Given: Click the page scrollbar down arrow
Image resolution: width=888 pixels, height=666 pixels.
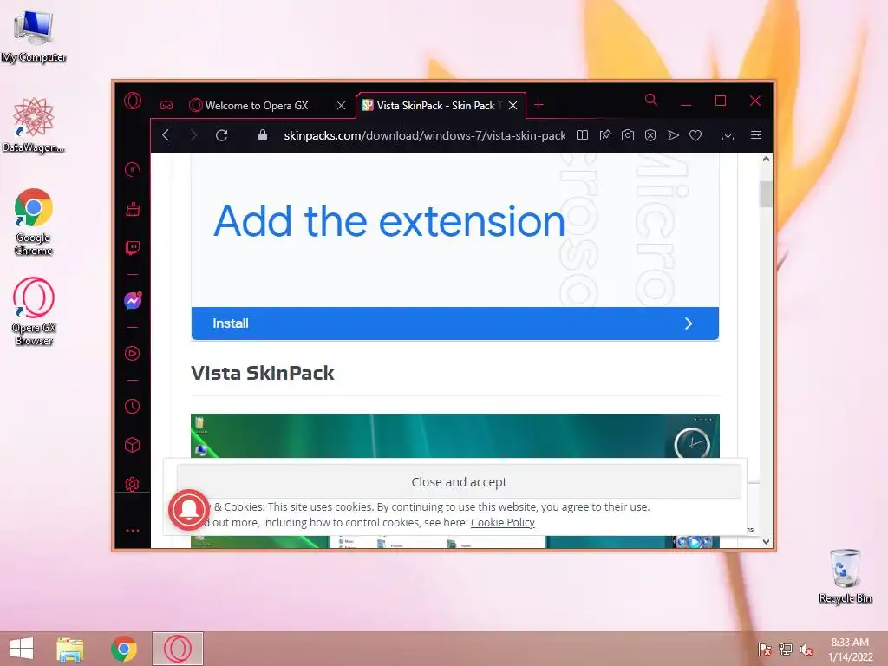Looking at the screenshot, I should 766,541.
